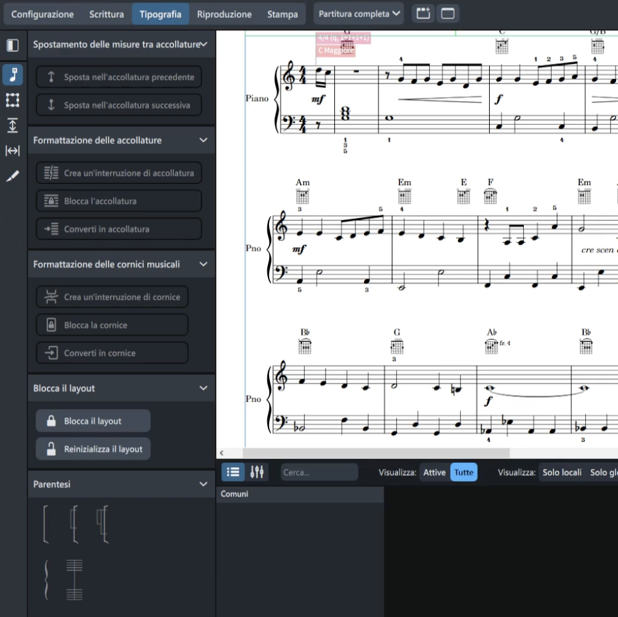Screen dimensions: 618x617
Task: Collapse the Formattazione delle accollature section
Action: coord(203,140)
